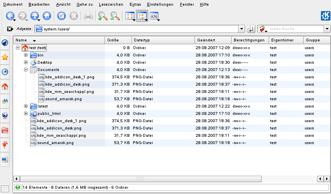Open the history clock sidebar panel
Image resolution: width=331 pixels, height=194 pixels.
5,72
